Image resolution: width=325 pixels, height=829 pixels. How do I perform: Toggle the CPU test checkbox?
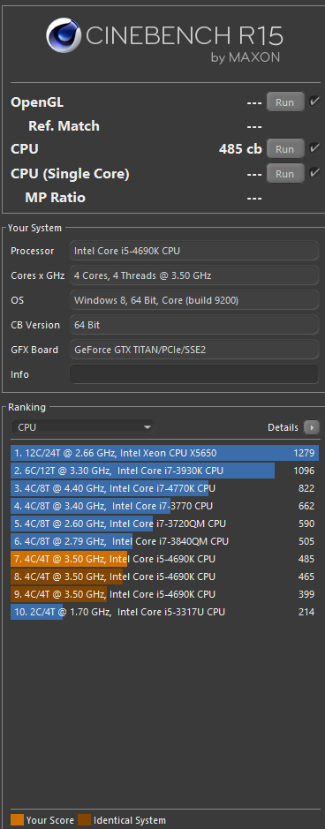[x=314, y=148]
